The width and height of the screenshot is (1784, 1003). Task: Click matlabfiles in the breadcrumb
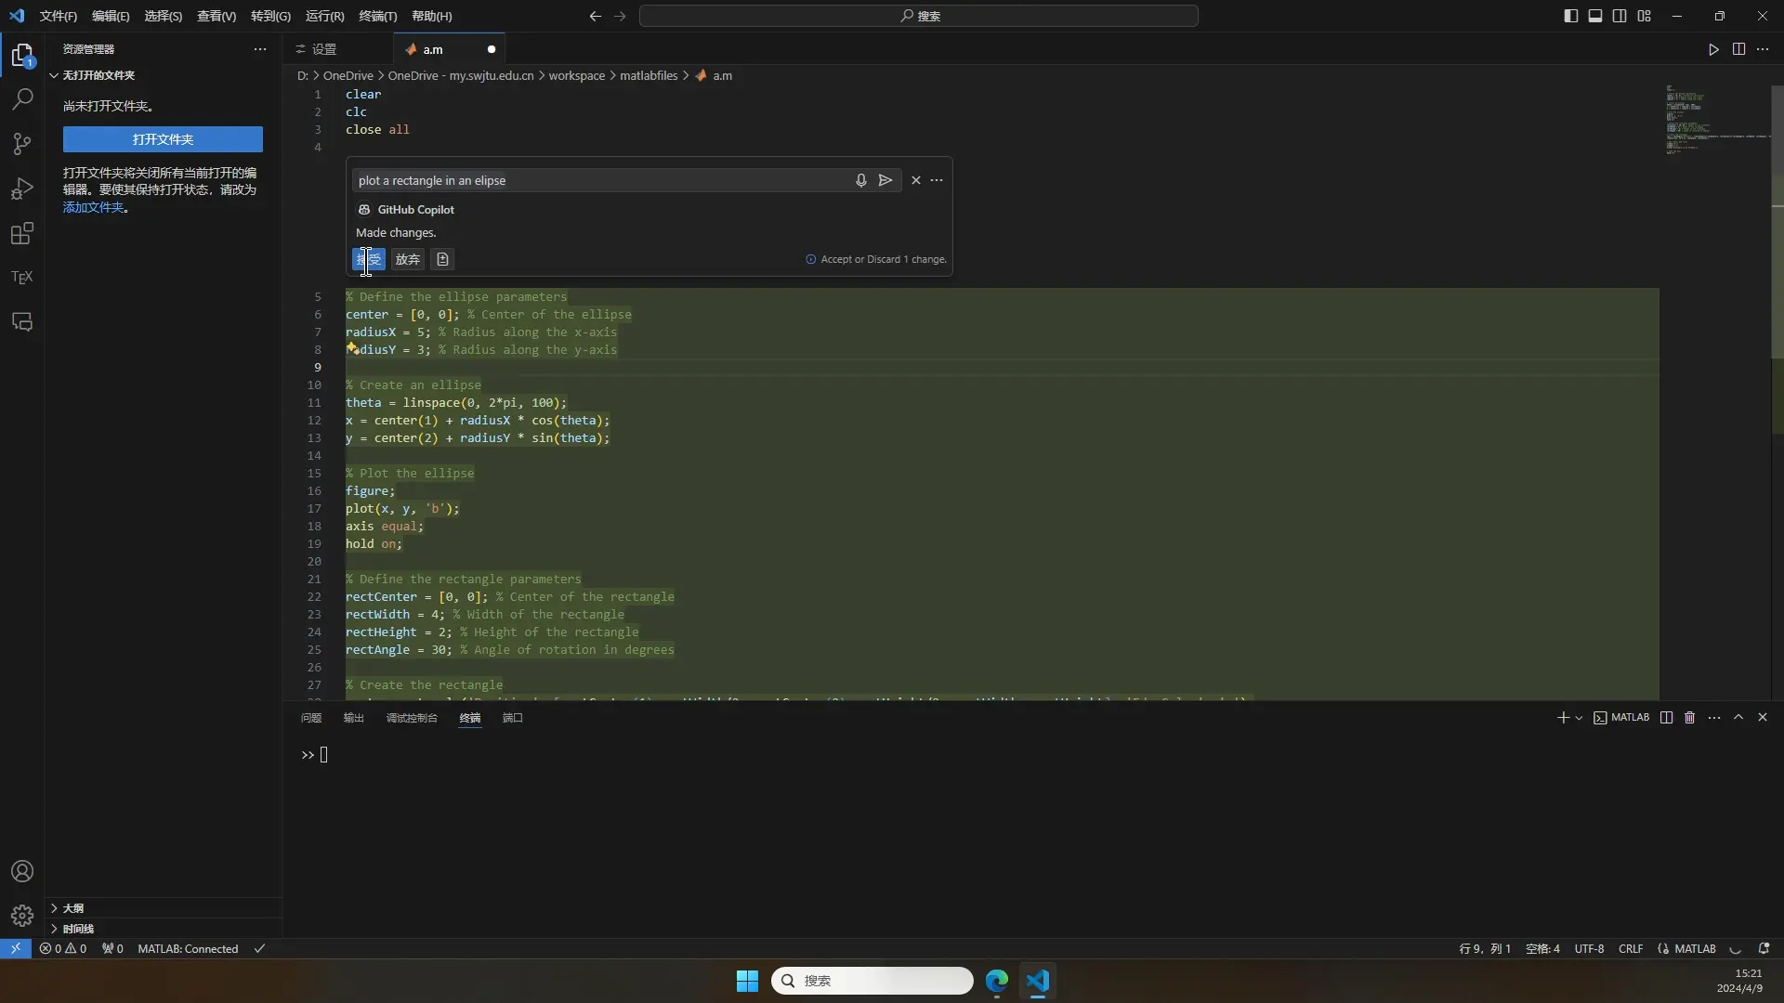click(649, 75)
